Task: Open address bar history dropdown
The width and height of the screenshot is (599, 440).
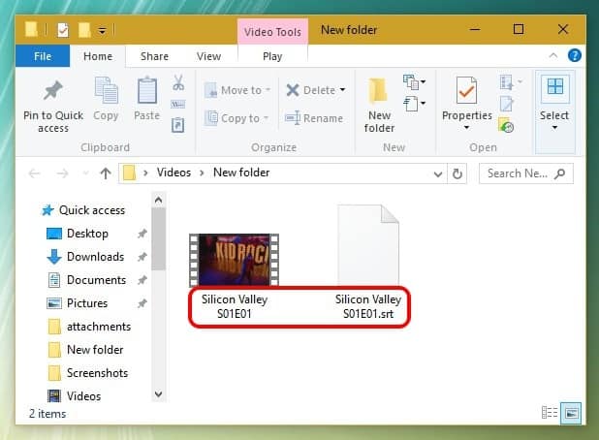Action: [x=438, y=174]
